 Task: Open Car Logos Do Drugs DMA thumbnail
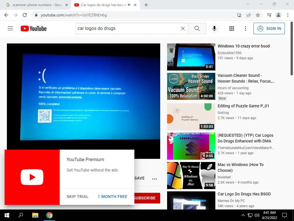[191, 146]
